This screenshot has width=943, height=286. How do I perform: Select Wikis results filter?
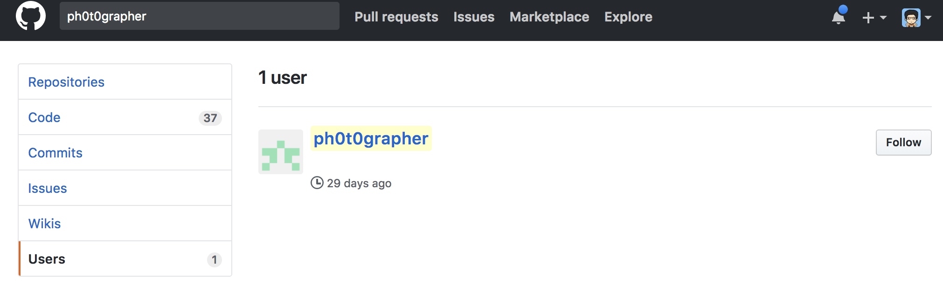coord(125,224)
